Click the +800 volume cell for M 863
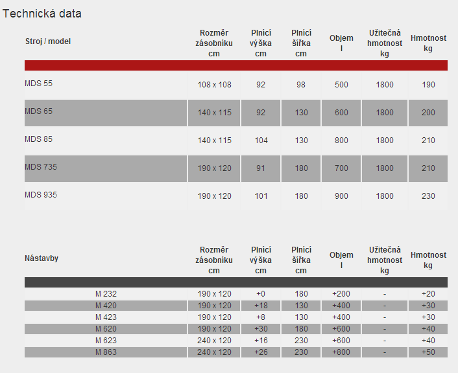Screen dimensions: 458x373 tap(341, 352)
